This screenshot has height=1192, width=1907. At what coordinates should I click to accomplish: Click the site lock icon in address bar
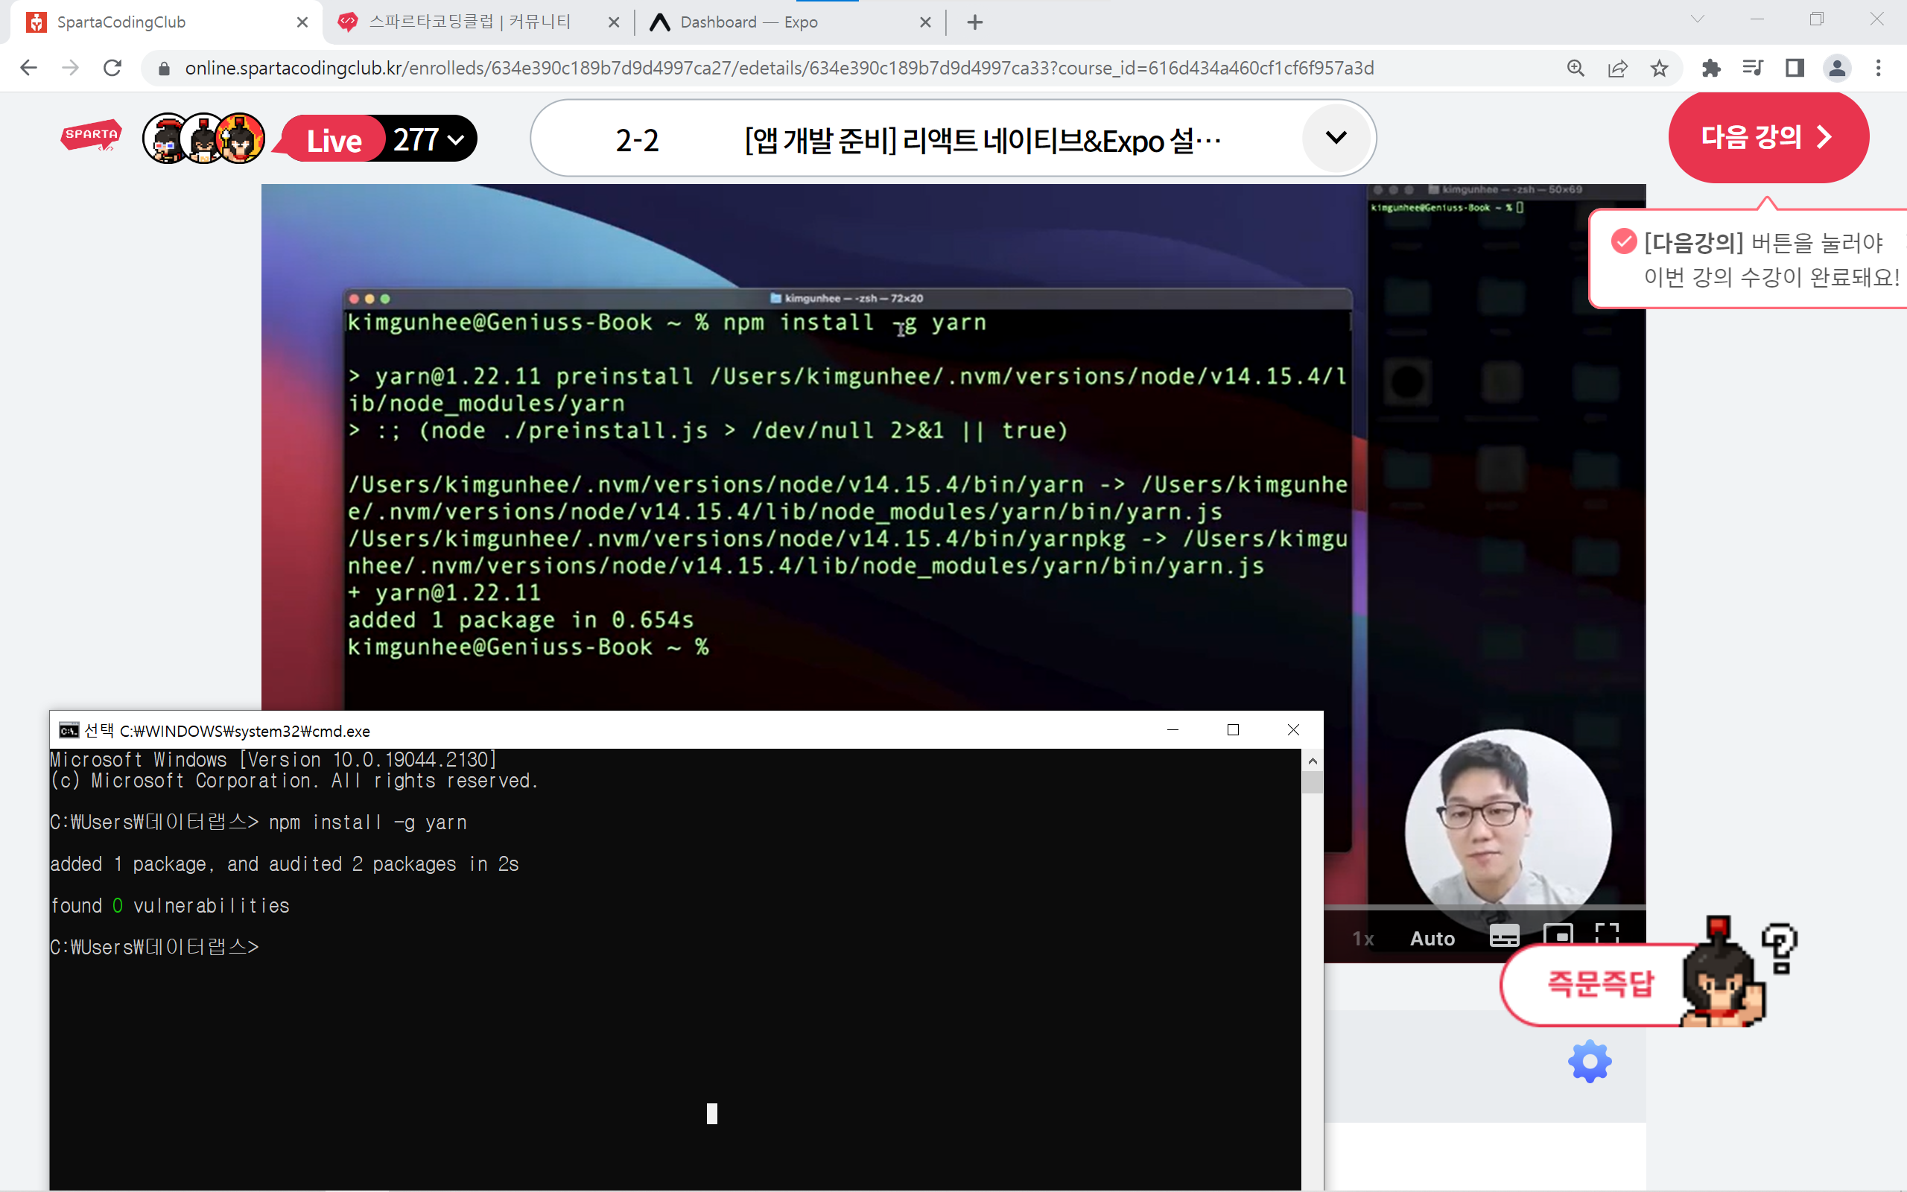tap(164, 69)
